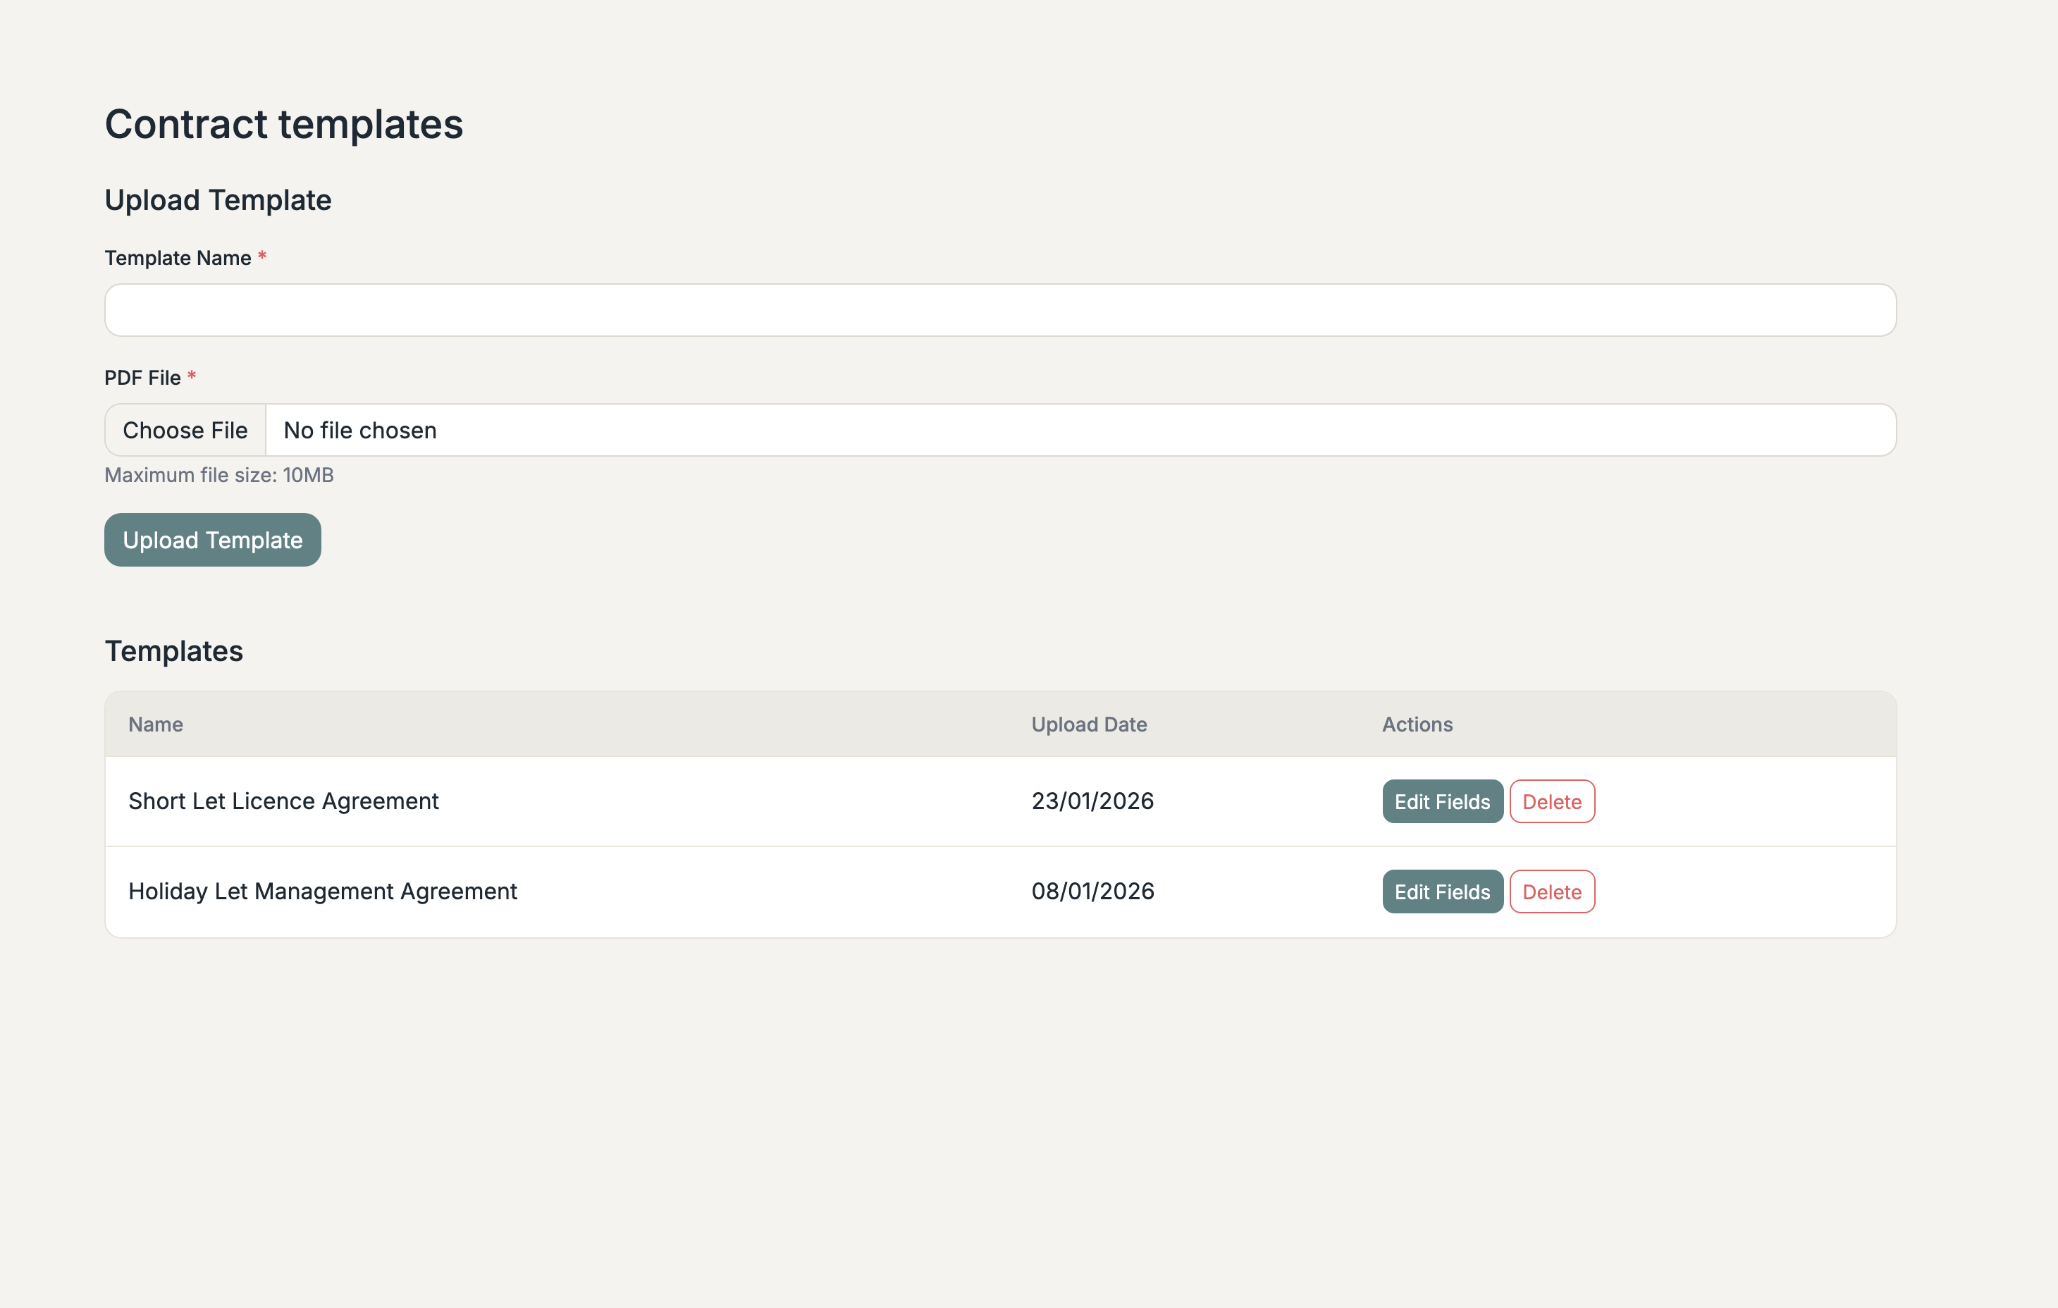Click the Actions column header
Screen dimensions: 2058x1308
click(1416, 724)
